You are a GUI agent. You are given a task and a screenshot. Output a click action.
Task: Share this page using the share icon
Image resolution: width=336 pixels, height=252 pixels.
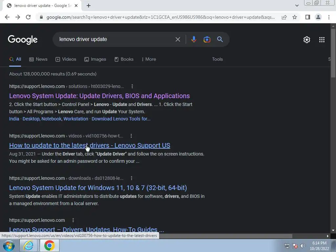point(284,17)
